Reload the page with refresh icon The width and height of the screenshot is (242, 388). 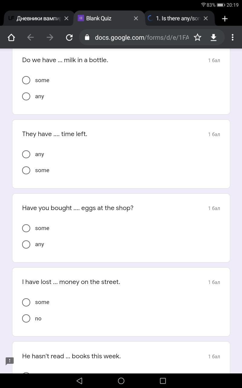tap(69, 37)
